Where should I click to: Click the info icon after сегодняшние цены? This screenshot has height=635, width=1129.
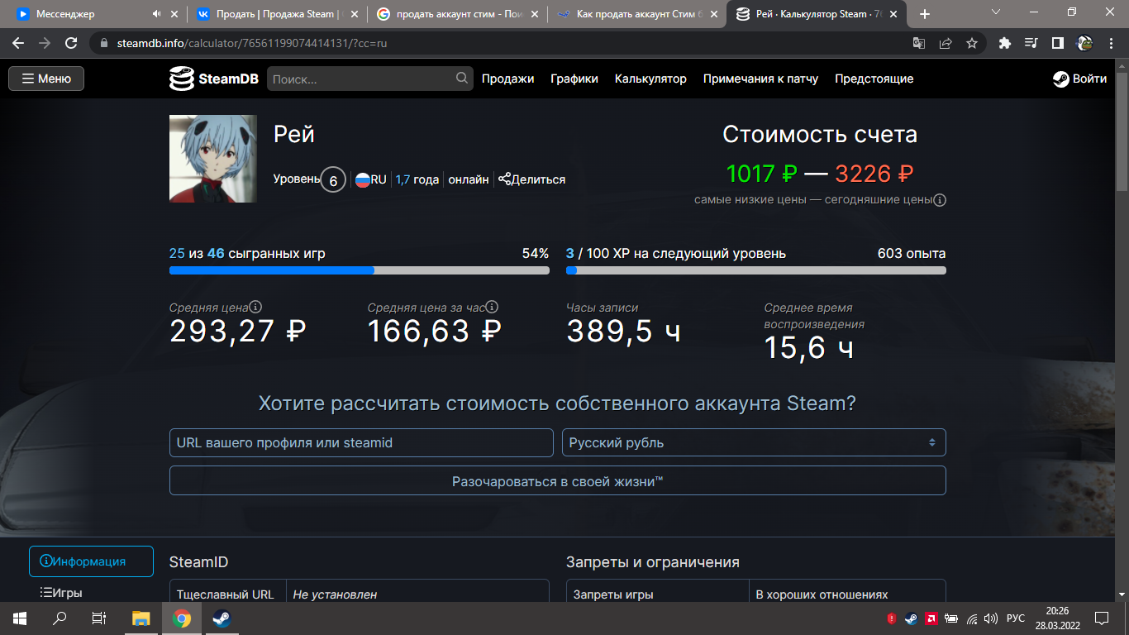coord(940,200)
